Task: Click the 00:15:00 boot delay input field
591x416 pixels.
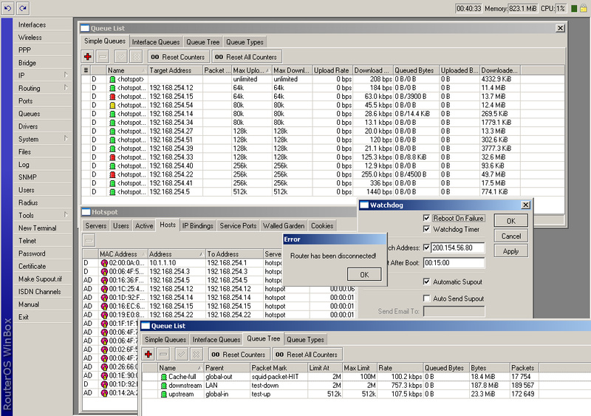Action: [454, 263]
